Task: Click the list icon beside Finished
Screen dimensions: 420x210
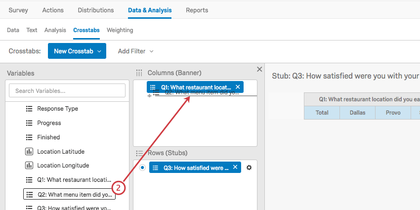Action: [x=29, y=137]
